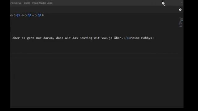198x111 pixels.
Task: Place cursor in text 'Meine Hobbys:'
Action: pos(142,38)
